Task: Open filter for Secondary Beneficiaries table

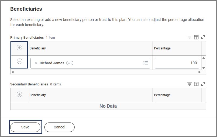Action: coord(190,84)
